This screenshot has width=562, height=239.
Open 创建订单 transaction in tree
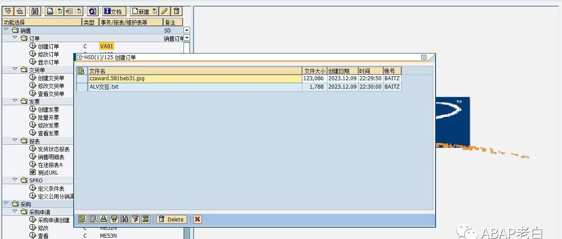tap(48, 46)
